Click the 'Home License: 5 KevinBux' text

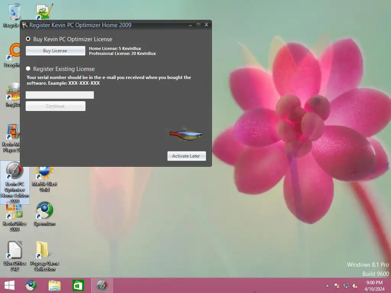[115, 48]
